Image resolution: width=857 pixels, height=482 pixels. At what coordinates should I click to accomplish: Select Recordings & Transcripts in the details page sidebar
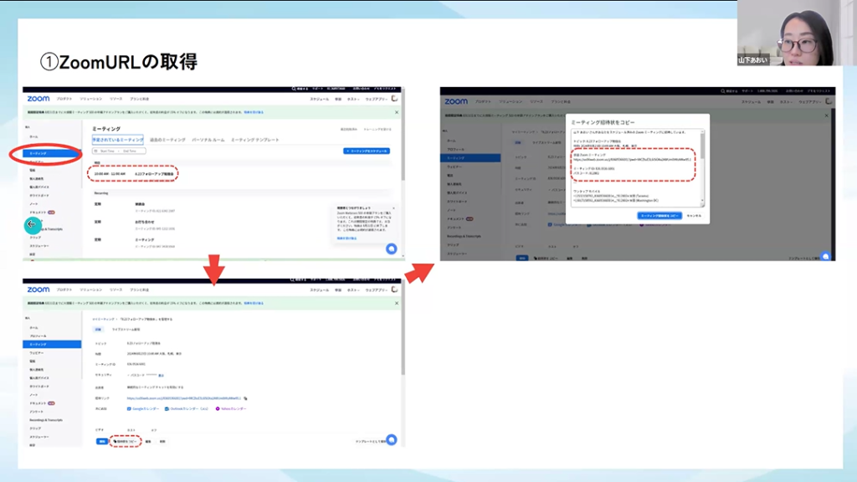[46, 420]
